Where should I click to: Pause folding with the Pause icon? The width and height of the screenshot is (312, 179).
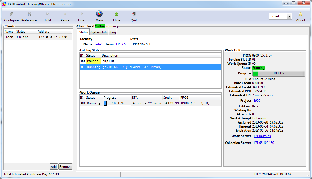tap(65, 14)
